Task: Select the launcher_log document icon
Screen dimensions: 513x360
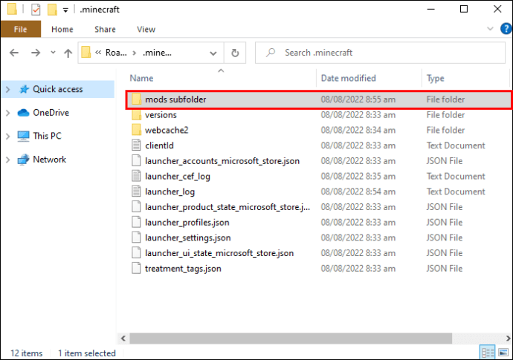Action: 136,192
